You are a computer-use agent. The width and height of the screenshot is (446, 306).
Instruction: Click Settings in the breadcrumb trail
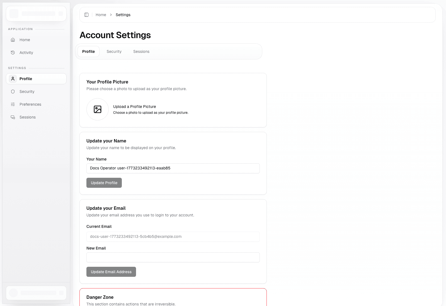123,15
